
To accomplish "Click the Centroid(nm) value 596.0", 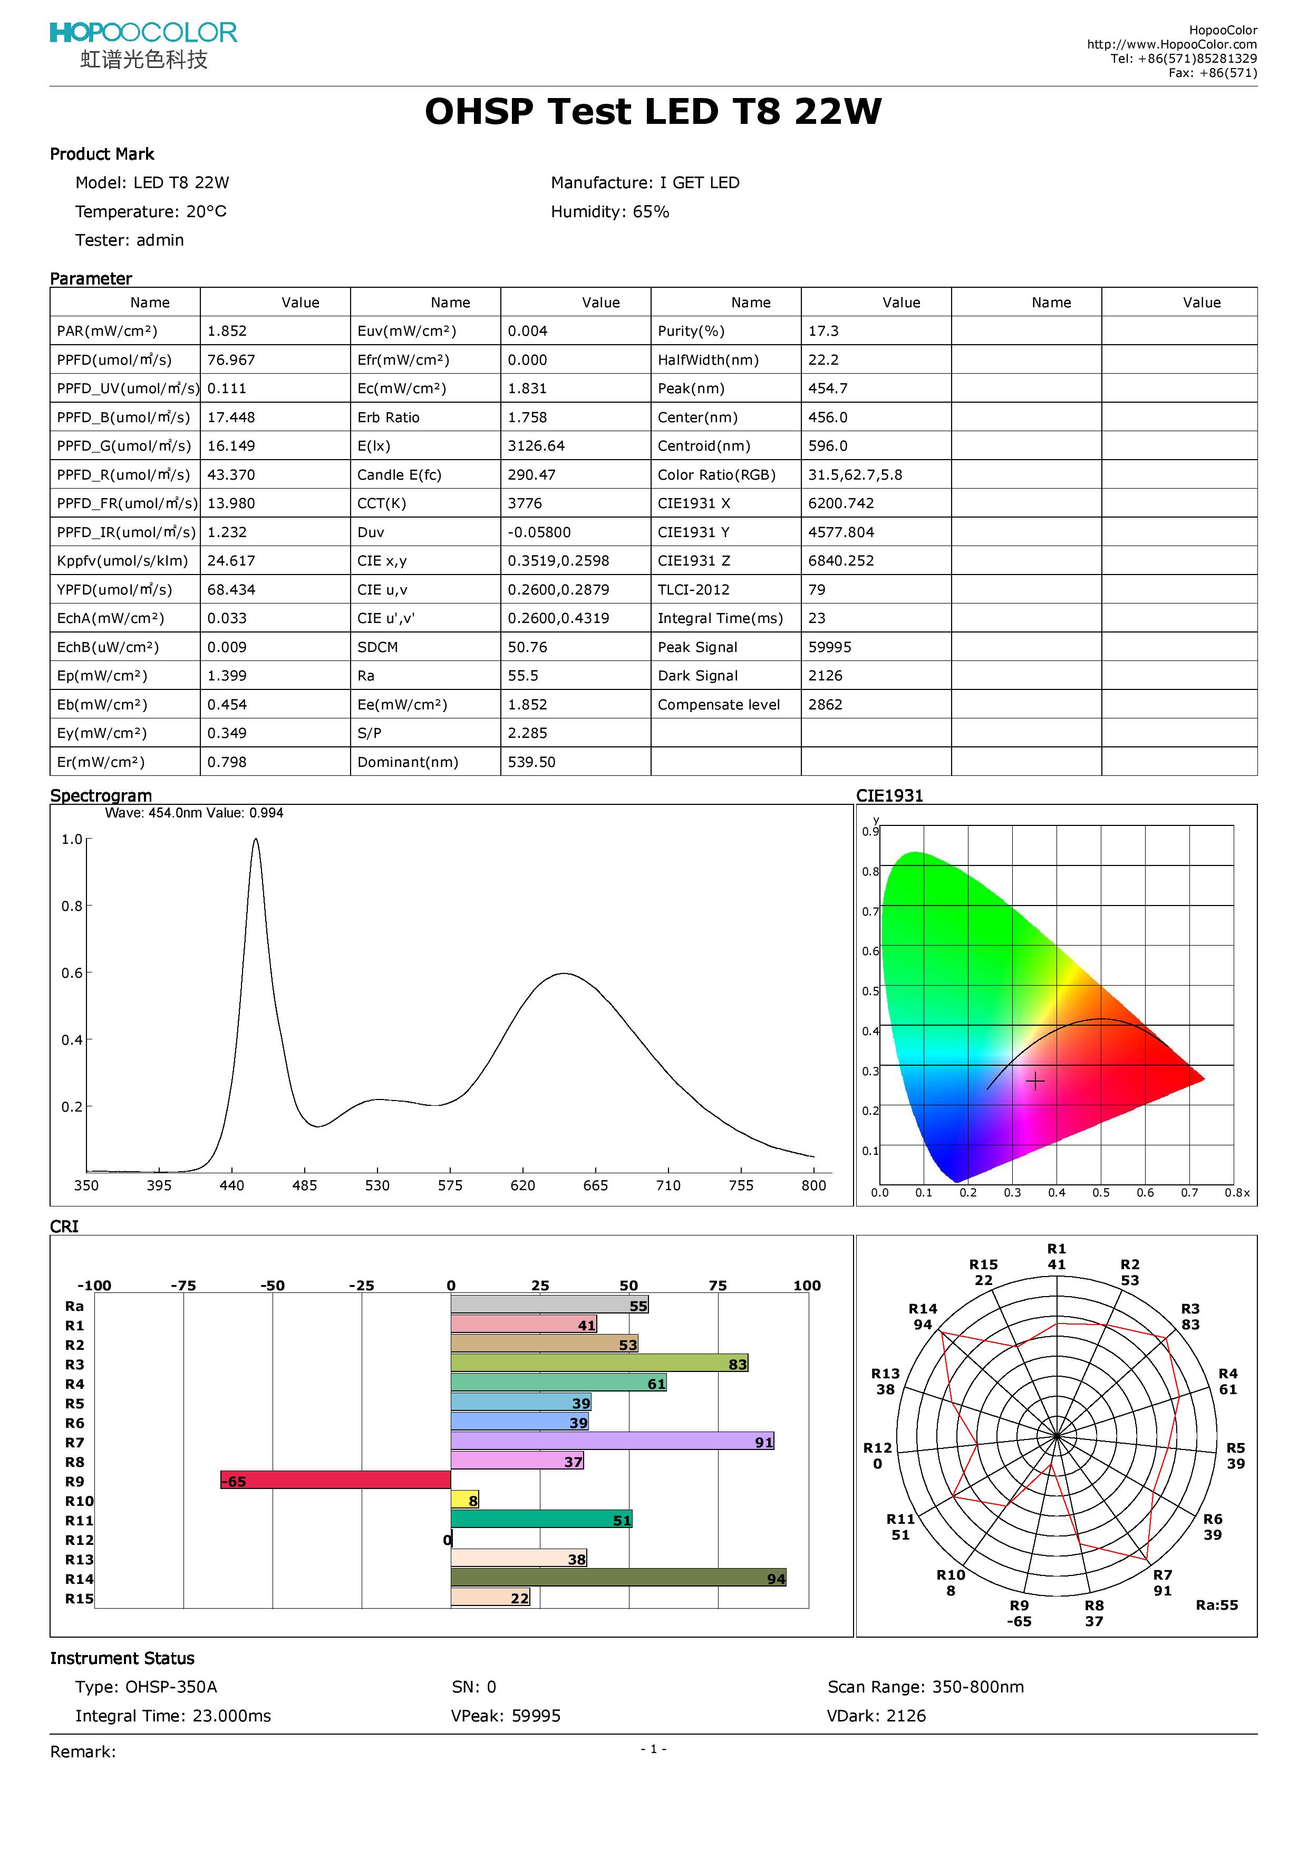I will point(828,446).
